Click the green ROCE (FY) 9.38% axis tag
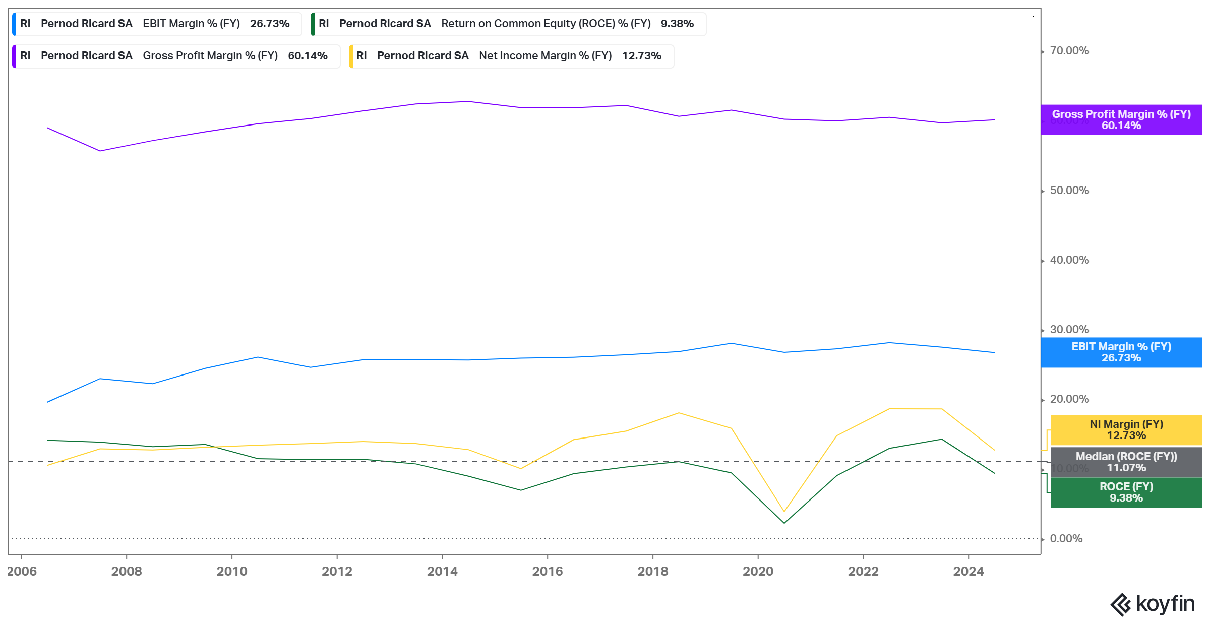Viewport: 1210px width, 625px height. click(x=1126, y=492)
